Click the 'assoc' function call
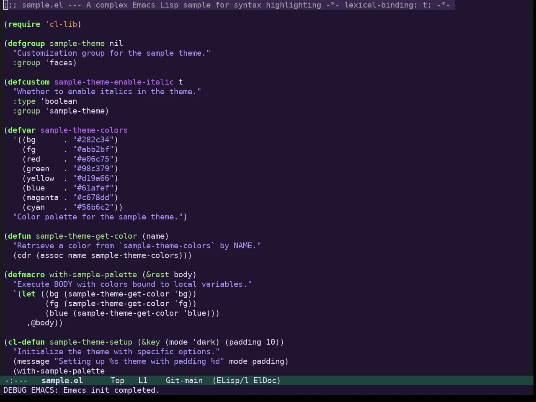This screenshot has height=402, width=536. (52, 255)
